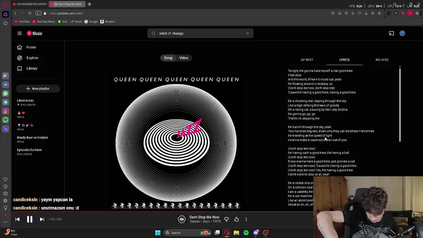Click the Windows taskbar Search box
Screen dimensions: 423x238
[x=188, y=233]
